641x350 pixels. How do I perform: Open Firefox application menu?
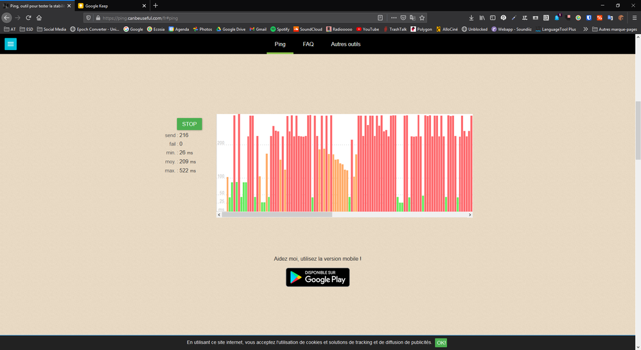(633, 18)
